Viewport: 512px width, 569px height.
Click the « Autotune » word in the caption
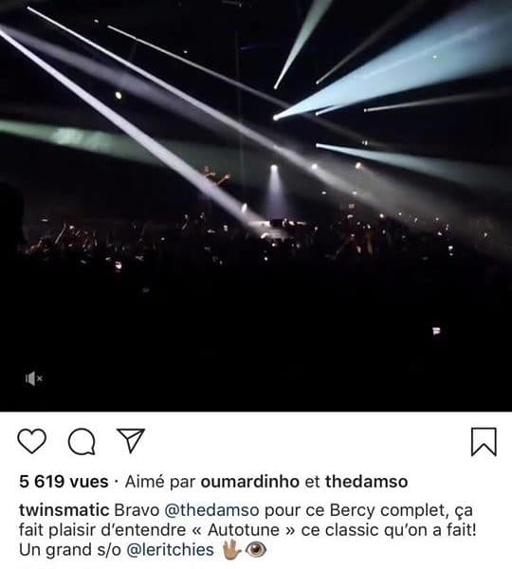tap(244, 530)
